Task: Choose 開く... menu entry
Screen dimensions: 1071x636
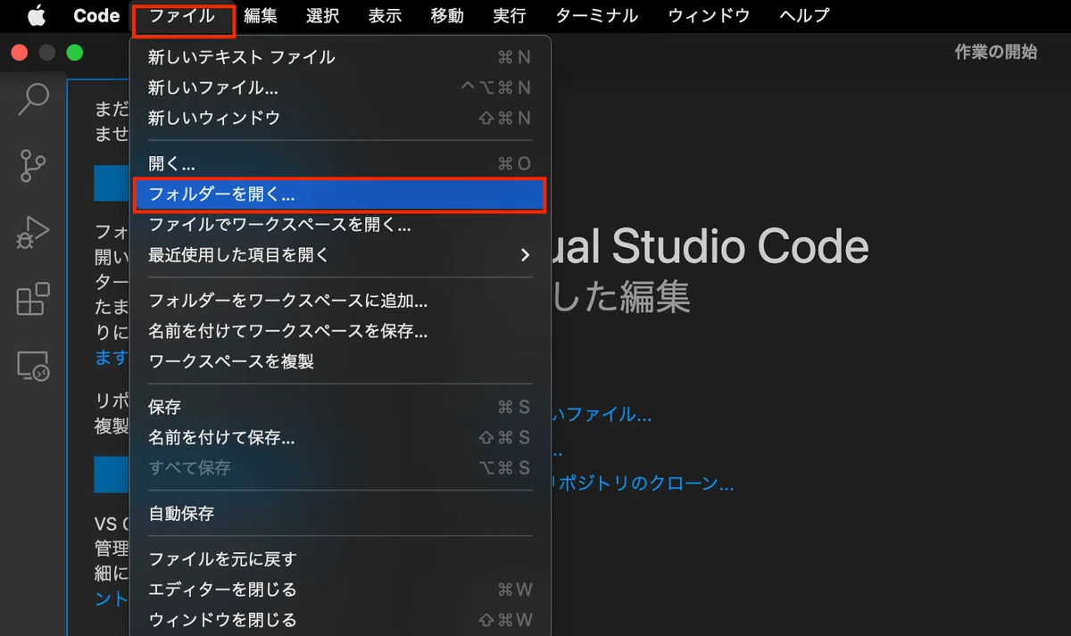Action: [x=340, y=164]
